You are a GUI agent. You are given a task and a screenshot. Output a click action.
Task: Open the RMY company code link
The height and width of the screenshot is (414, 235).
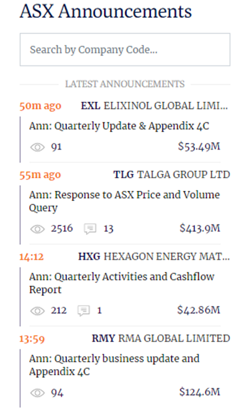pos(104,338)
